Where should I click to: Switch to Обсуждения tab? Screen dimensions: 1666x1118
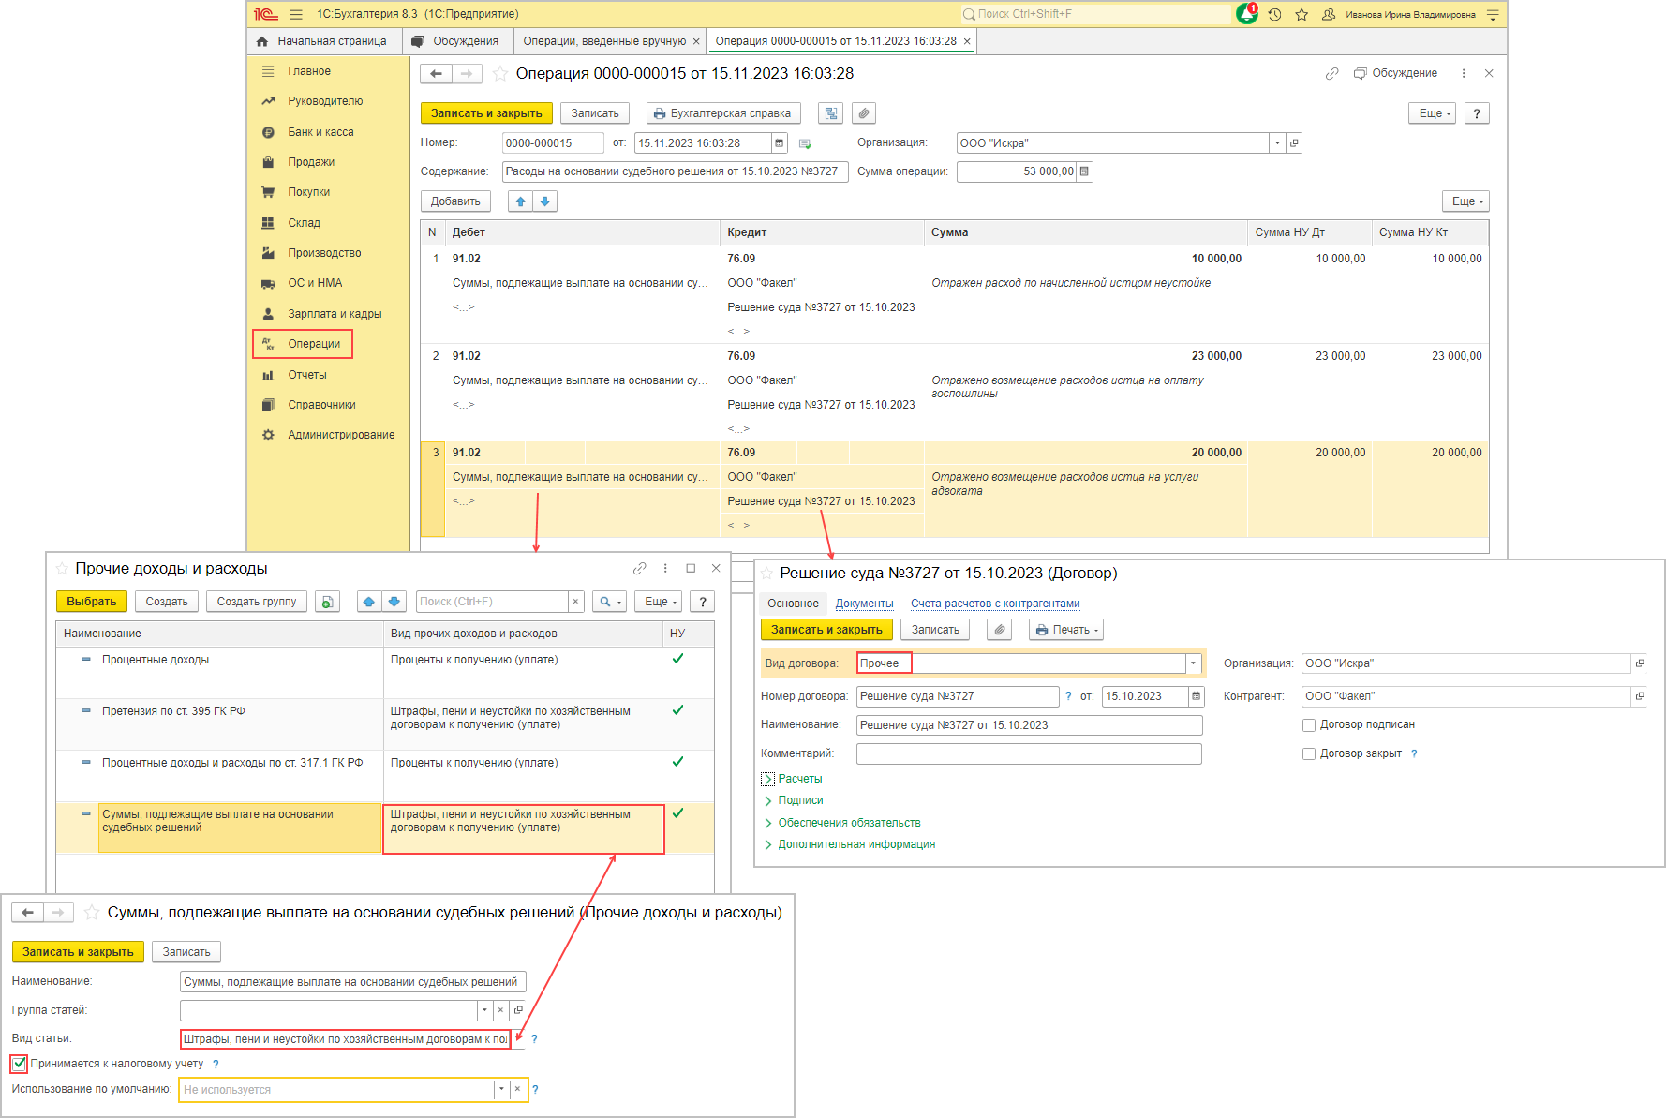click(456, 41)
